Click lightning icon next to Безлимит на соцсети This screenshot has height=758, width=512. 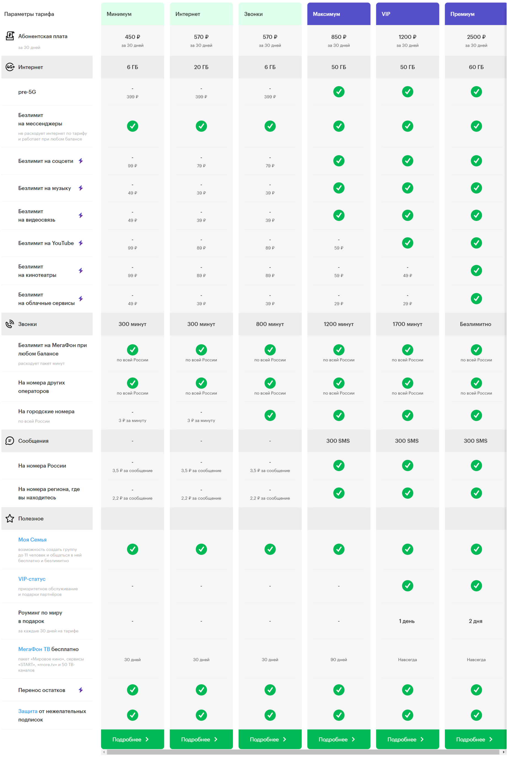81,161
